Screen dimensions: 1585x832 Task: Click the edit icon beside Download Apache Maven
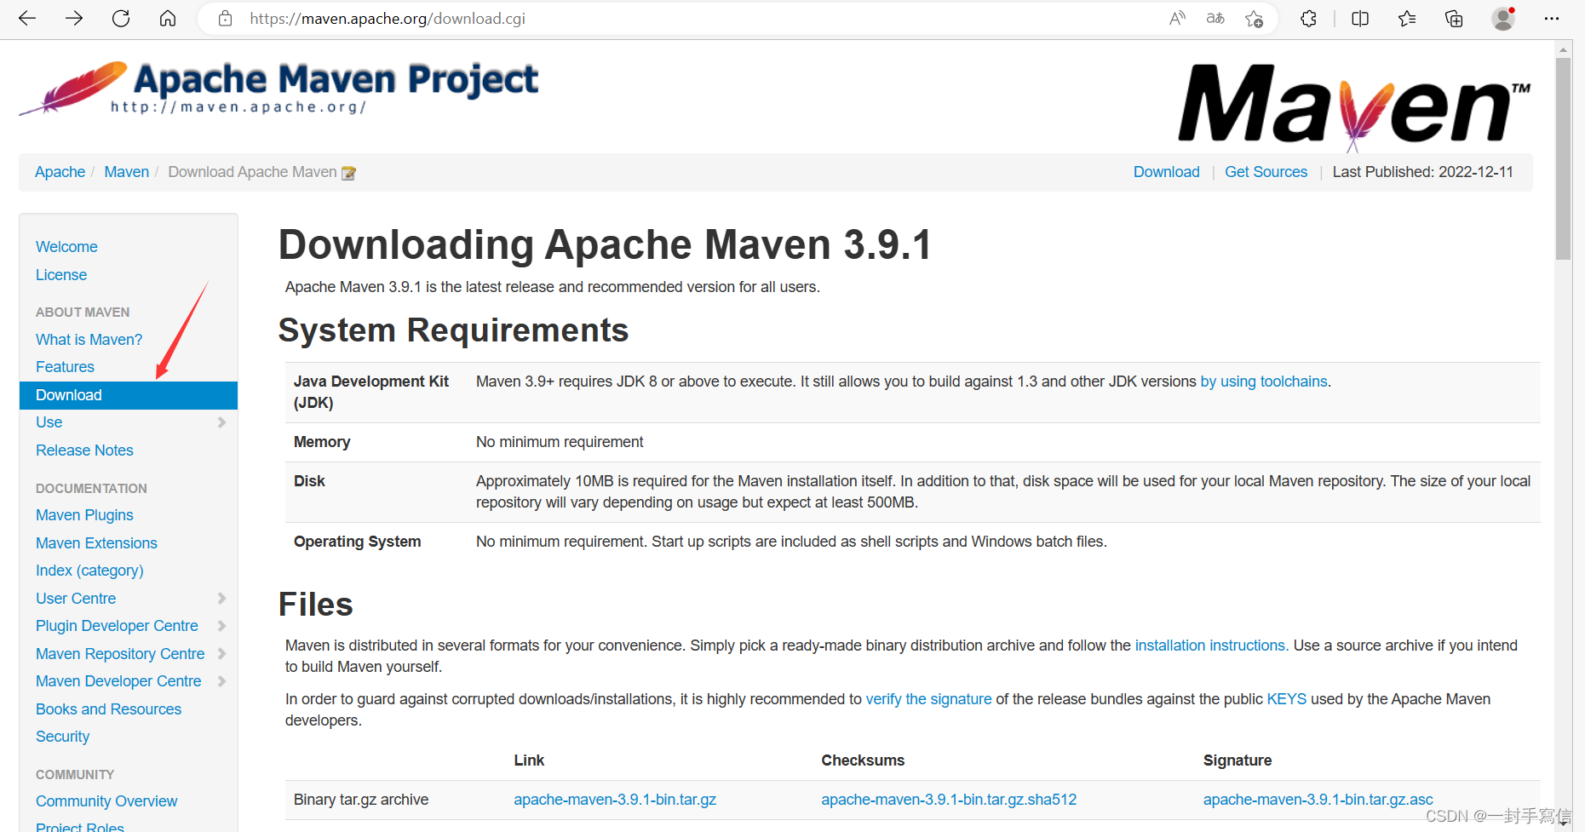[348, 173]
